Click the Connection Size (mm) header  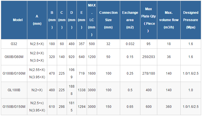click(108, 20)
